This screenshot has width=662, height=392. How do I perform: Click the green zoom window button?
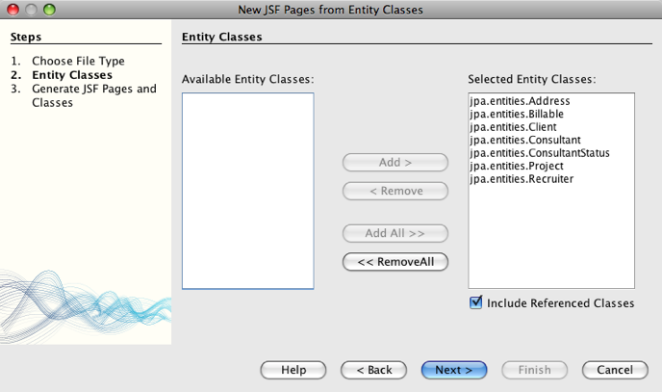tap(50, 10)
